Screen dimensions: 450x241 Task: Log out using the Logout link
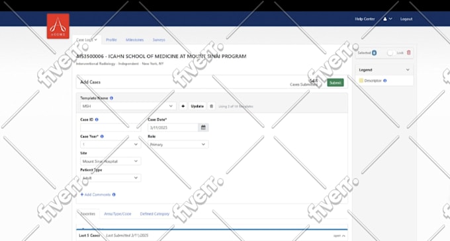406,19
